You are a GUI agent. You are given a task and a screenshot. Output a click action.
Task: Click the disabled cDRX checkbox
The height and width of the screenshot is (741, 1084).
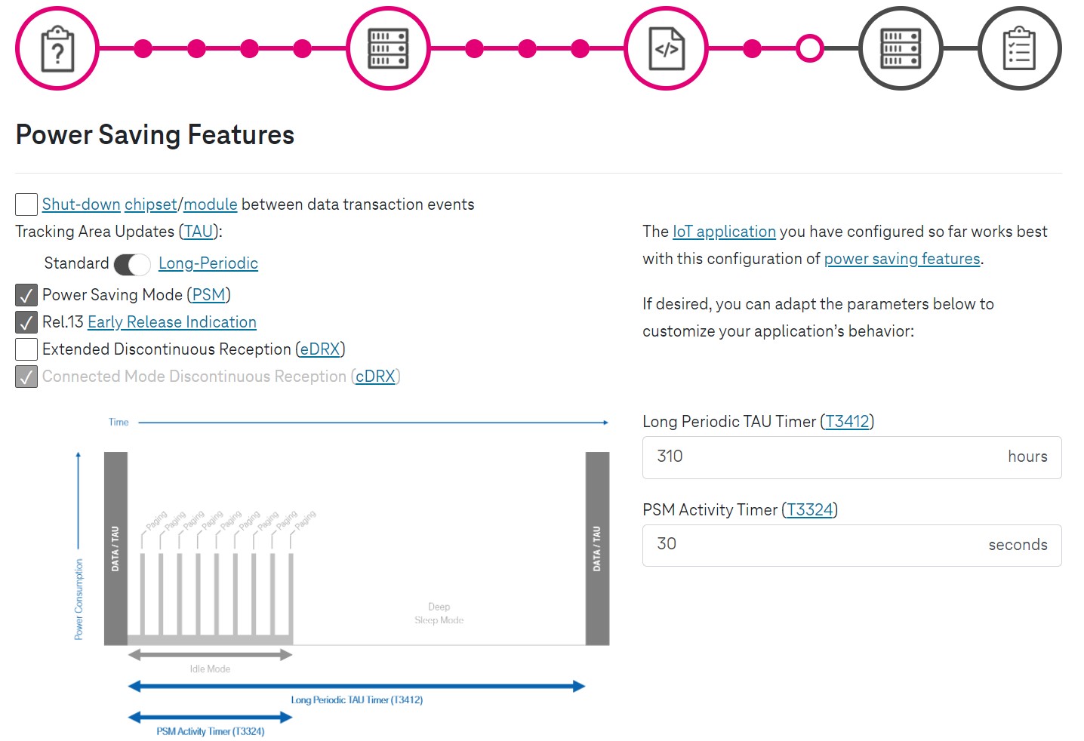point(26,377)
